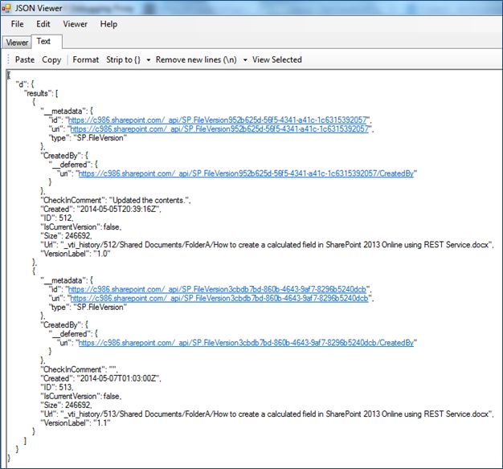Click the "ID": 512 line
The width and height of the screenshot is (503, 469).
pyautogui.click(x=57, y=218)
